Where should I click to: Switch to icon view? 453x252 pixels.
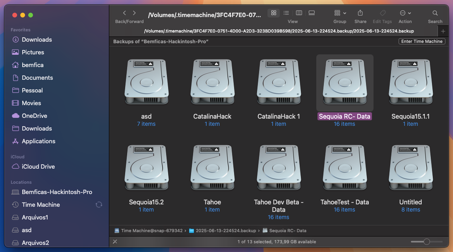point(274,13)
